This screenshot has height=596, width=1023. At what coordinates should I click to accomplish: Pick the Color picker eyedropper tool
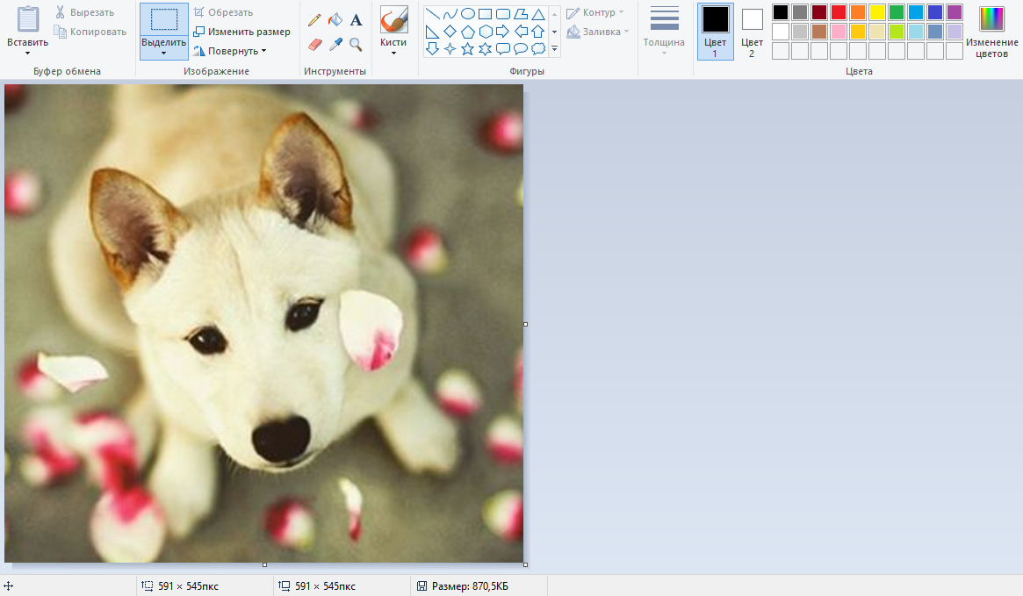point(335,44)
